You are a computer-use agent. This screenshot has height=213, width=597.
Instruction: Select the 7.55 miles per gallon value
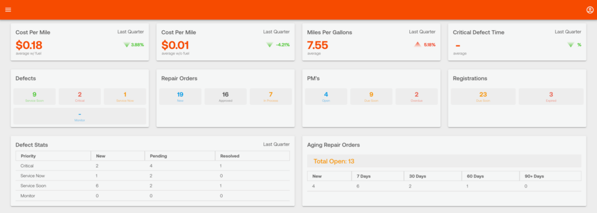(318, 45)
